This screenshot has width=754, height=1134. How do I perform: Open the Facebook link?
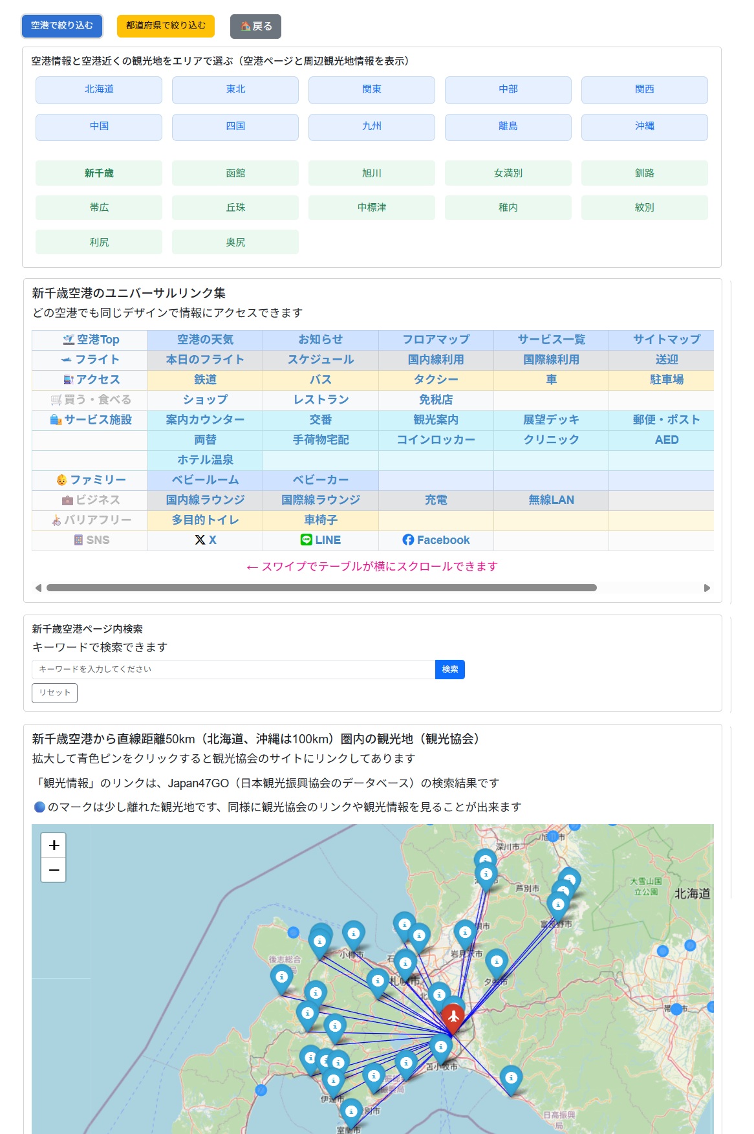(436, 540)
